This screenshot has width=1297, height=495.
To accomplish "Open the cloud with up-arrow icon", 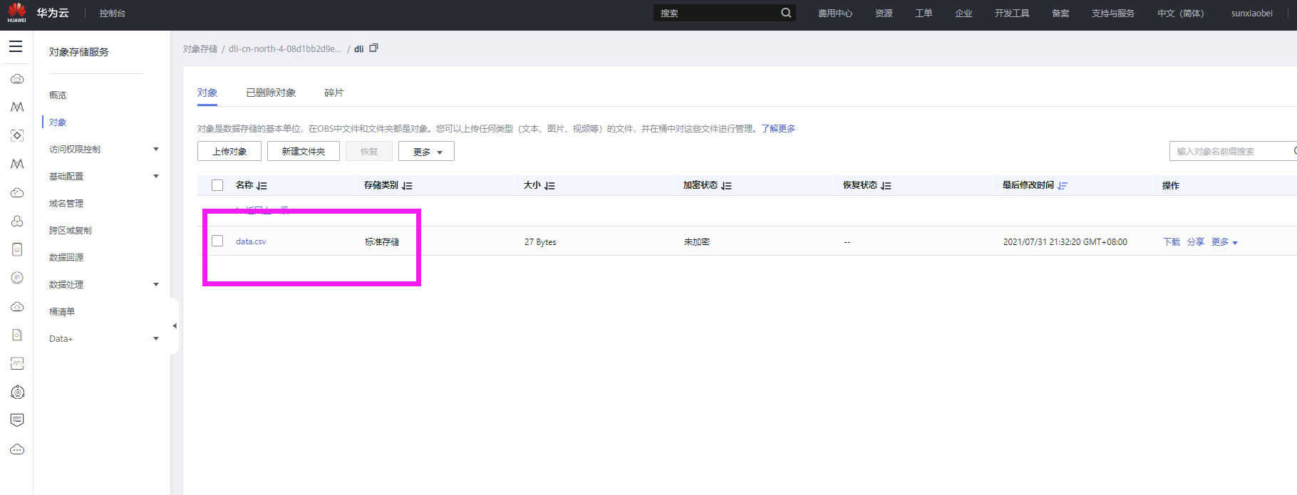I will pyautogui.click(x=17, y=306).
